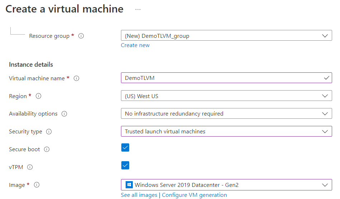Show info tooltip for Availability options
This screenshot has width=340, height=199.
pyautogui.click(x=64, y=114)
